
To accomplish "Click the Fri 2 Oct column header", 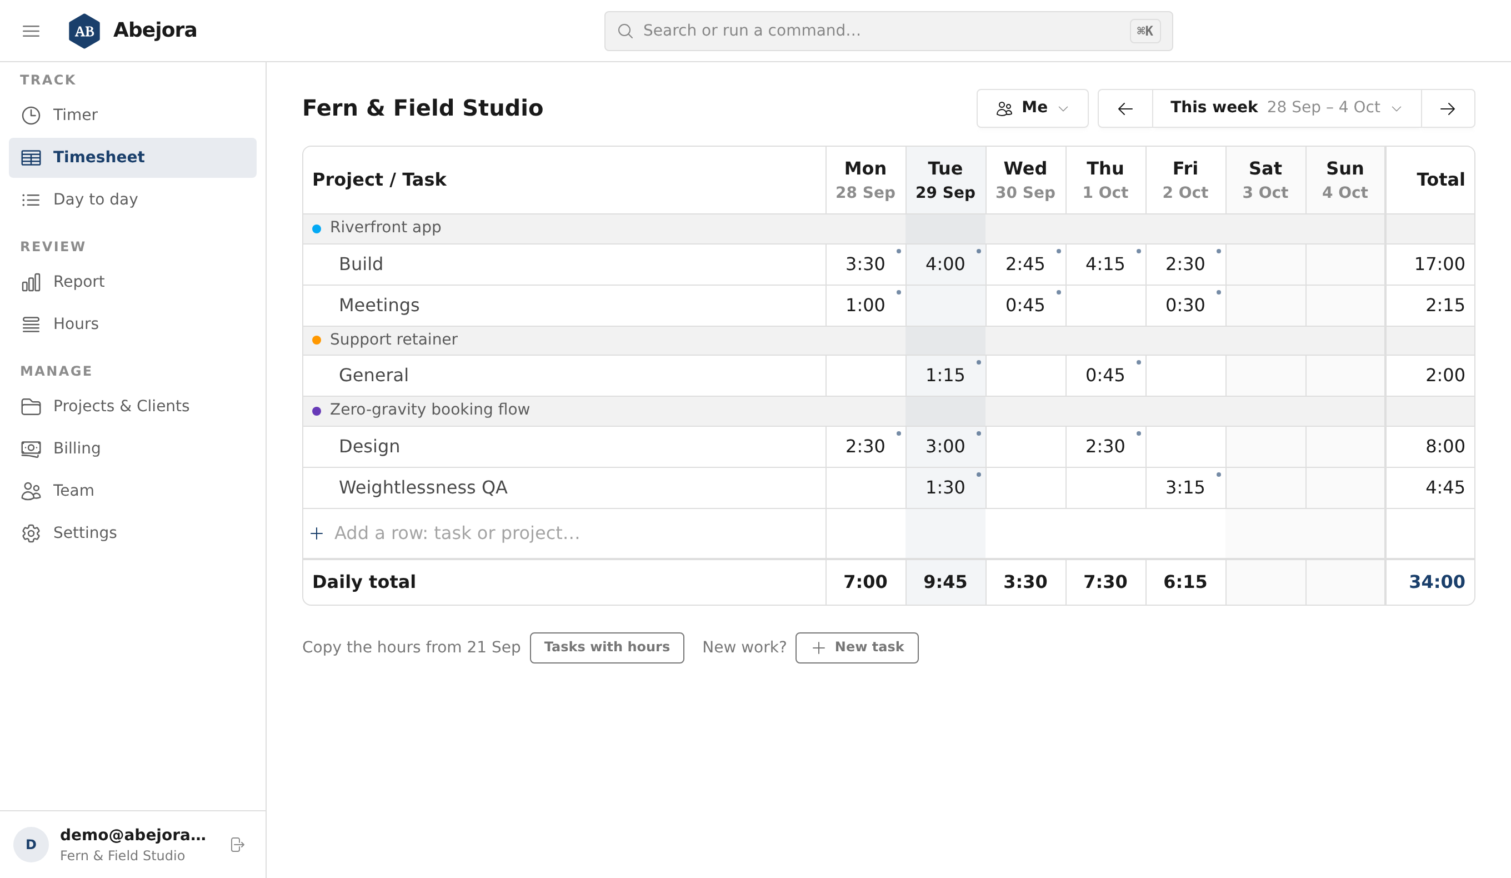I will 1185,180.
